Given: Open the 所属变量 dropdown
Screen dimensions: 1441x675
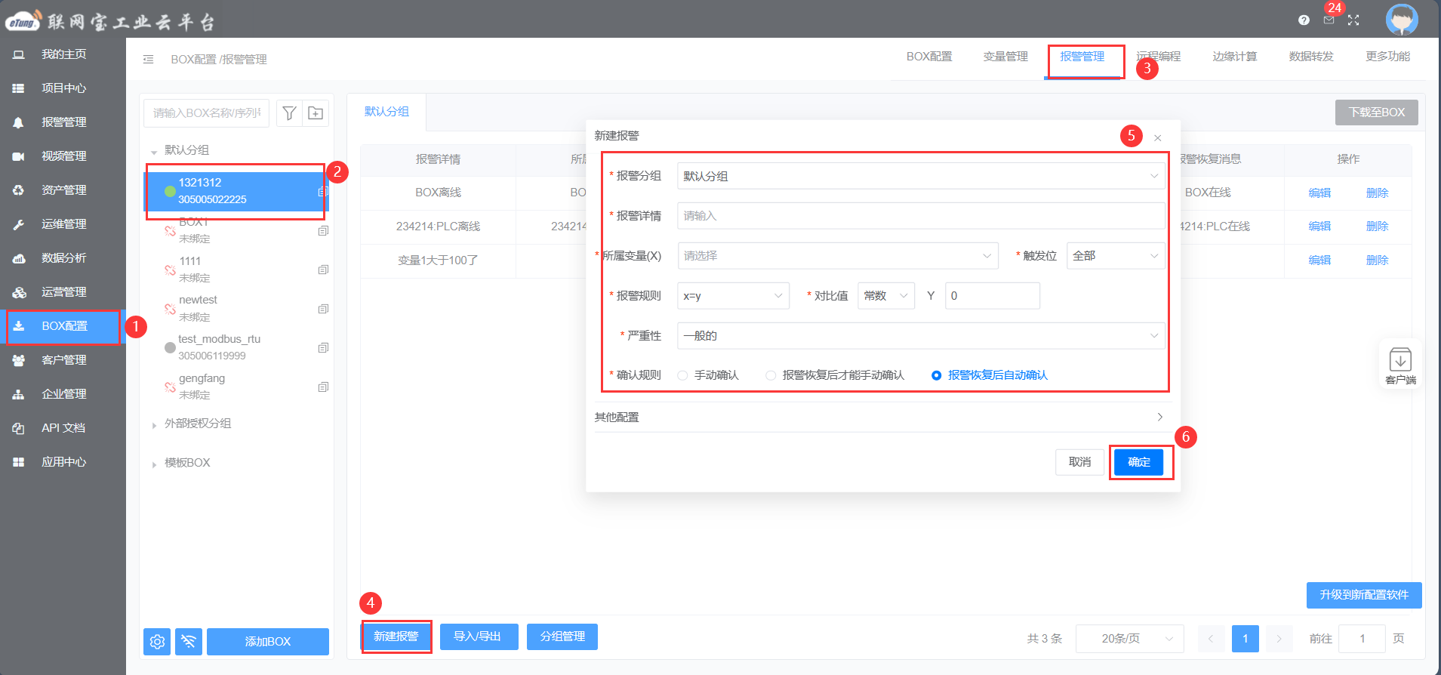Looking at the screenshot, I should click(x=838, y=256).
